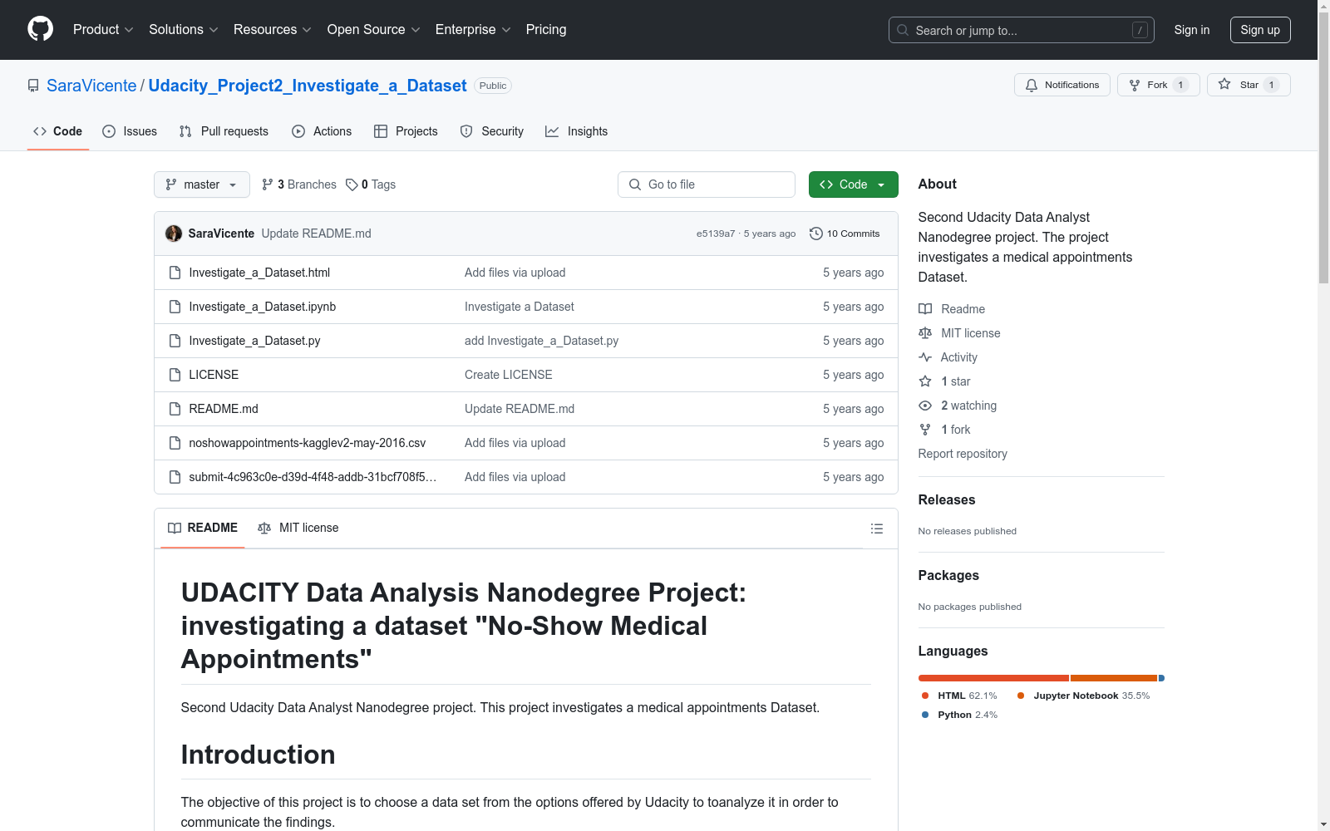Screen dimensions: 1330x831
Task: Click the Notifications bell button
Action: pos(1062,85)
